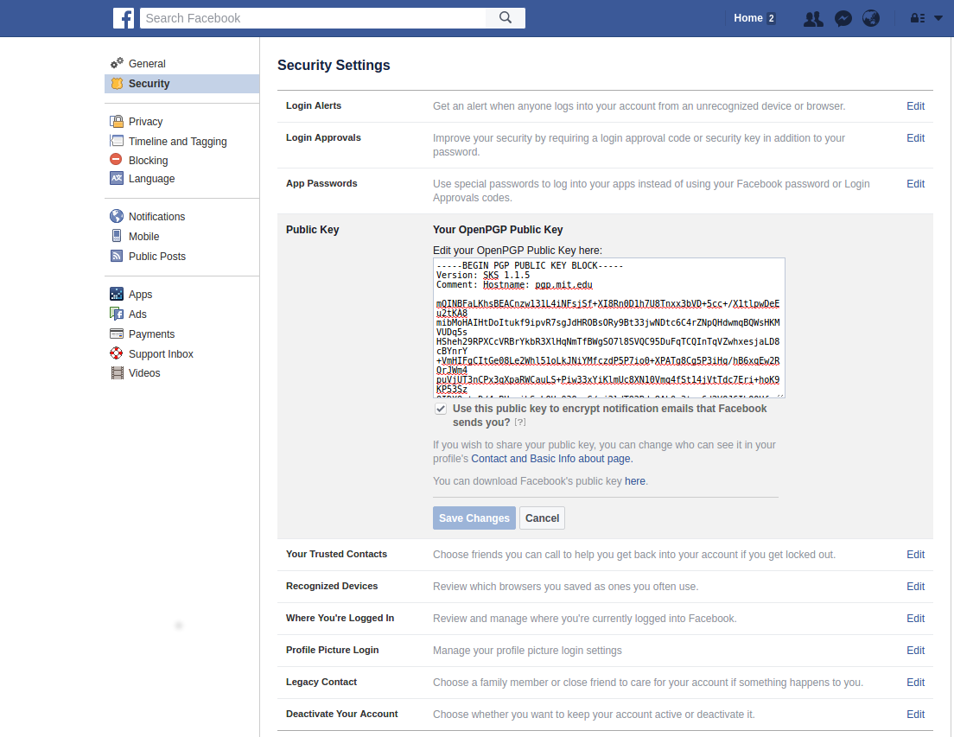Image resolution: width=954 pixels, height=737 pixels.
Task: Click the Payments icon in the sidebar
Action: (x=117, y=334)
